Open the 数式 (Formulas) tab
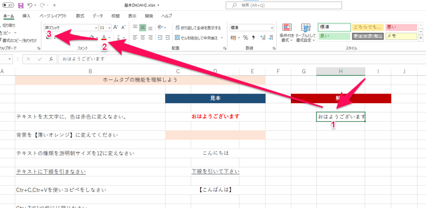This screenshot has height=208, width=426. coord(80,16)
